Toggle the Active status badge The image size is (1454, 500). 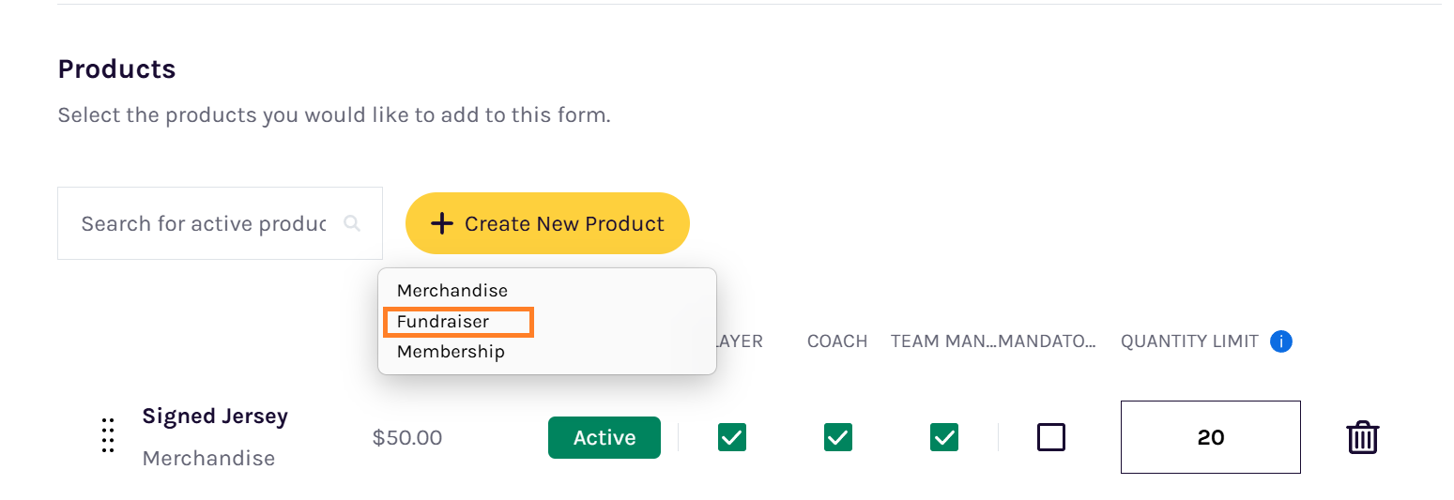(x=605, y=437)
